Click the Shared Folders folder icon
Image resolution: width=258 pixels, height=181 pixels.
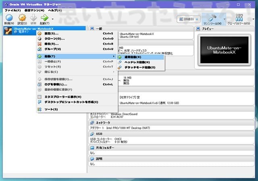click(x=92, y=148)
